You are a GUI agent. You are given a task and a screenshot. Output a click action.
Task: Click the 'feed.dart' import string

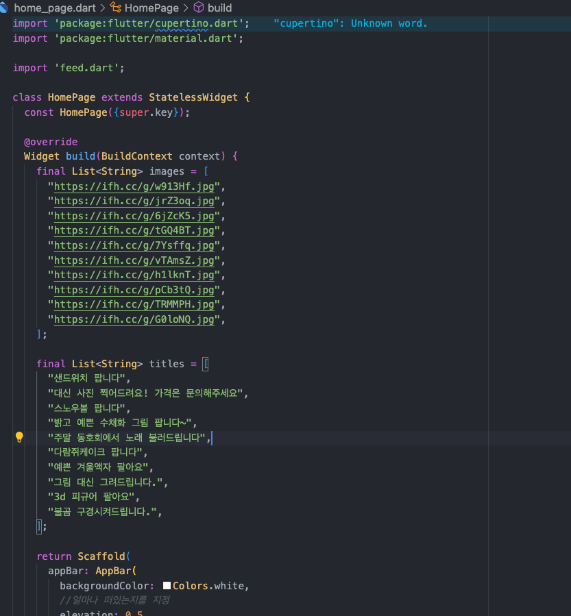86,68
